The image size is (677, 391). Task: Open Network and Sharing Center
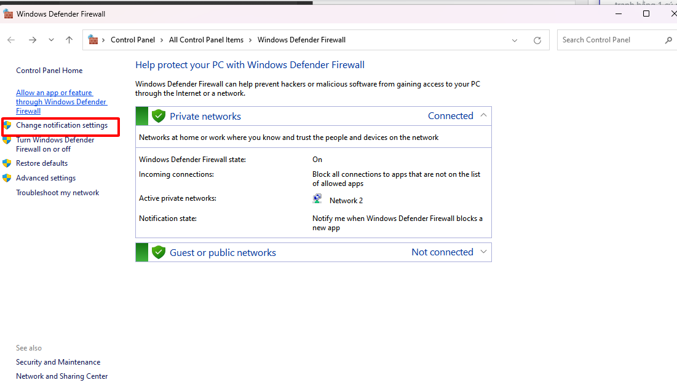(61, 376)
